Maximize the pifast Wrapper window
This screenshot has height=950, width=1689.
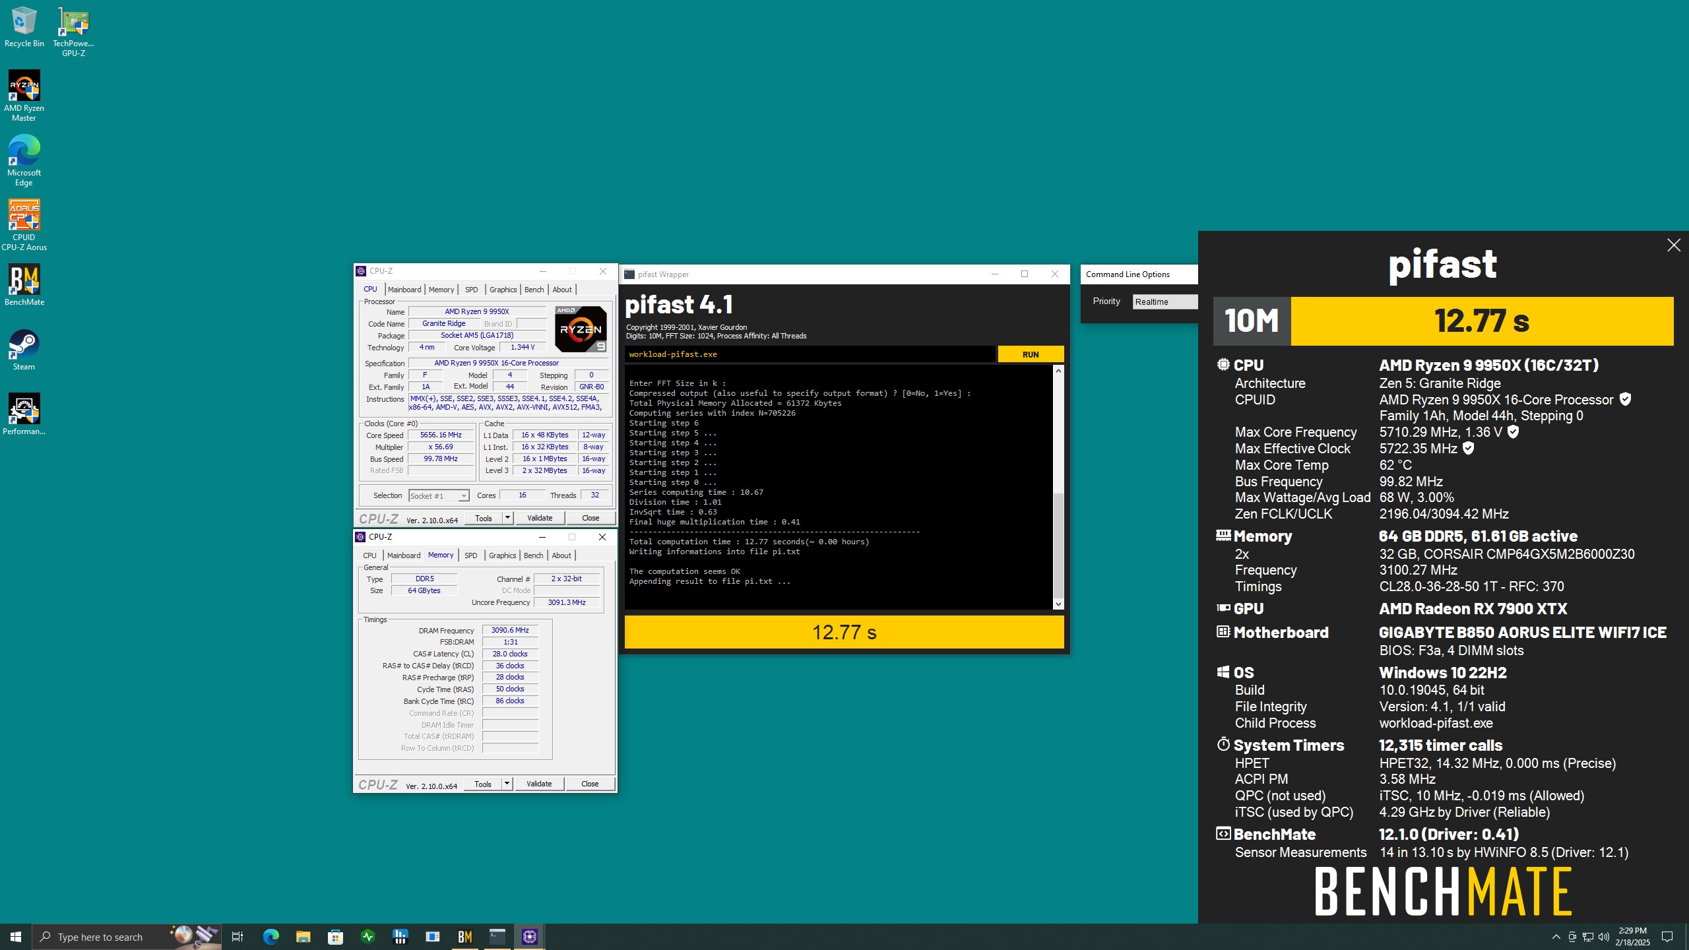(1025, 274)
